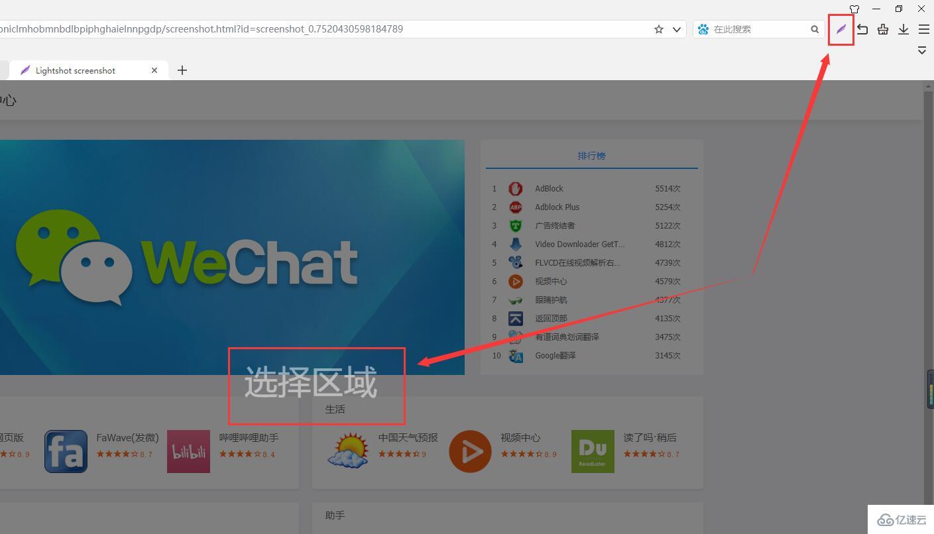
Task: Switch to the Lightshot screenshot tab
Action: [89, 70]
